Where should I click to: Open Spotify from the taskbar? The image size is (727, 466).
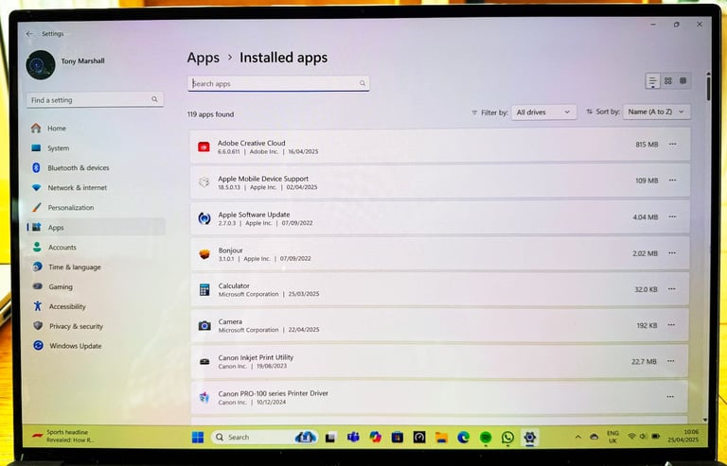pyautogui.click(x=486, y=437)
